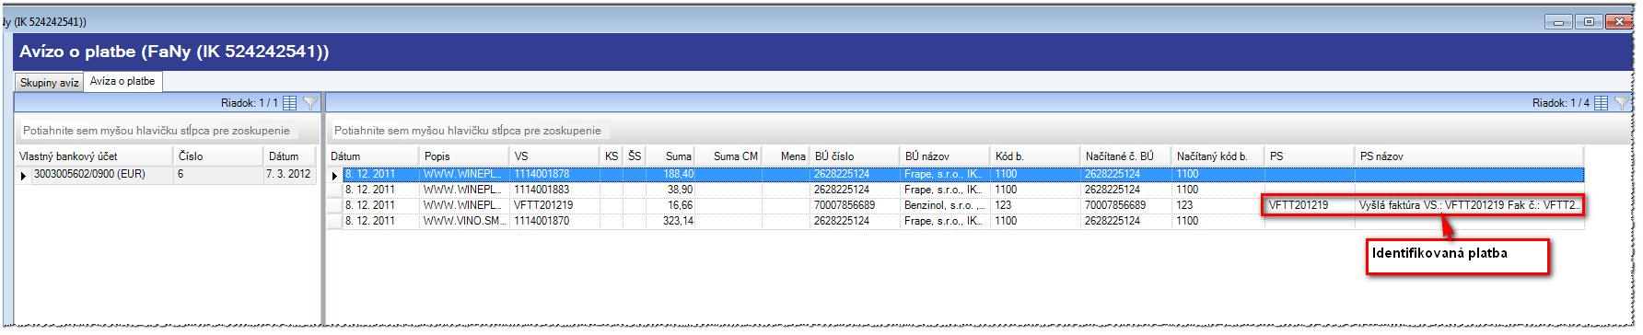
Task: Click the KS column header
Action: (x=612, y=156)
